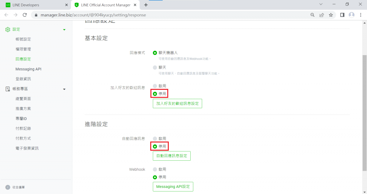Switch to the LINE Developers tab
Viewport: 367px width, 194px height.
pyautogui.click(x=35, y=5)
